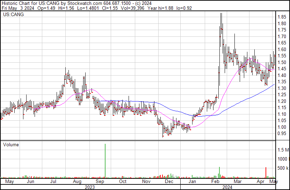Click the 1.00 price axis label
This screenshot has width=290, height=190.
click(x=282, y=127)
